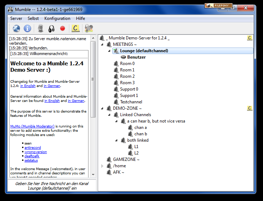Image resolution: width=263 pixels, height=201 pixels.
Task: Toggle recording with the red dot button
Action: tap(63, 28)
